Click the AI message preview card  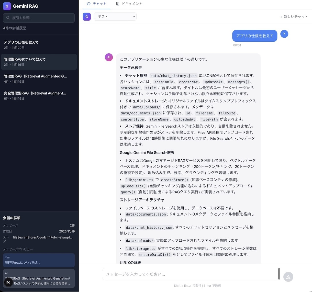[39, 278]
